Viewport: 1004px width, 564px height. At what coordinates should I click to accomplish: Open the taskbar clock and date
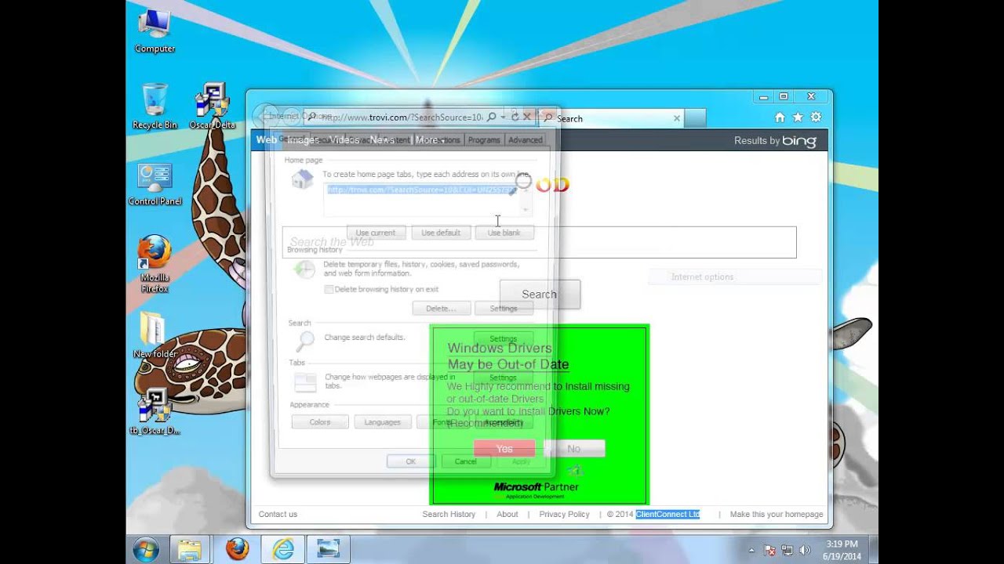click(842, 550)
